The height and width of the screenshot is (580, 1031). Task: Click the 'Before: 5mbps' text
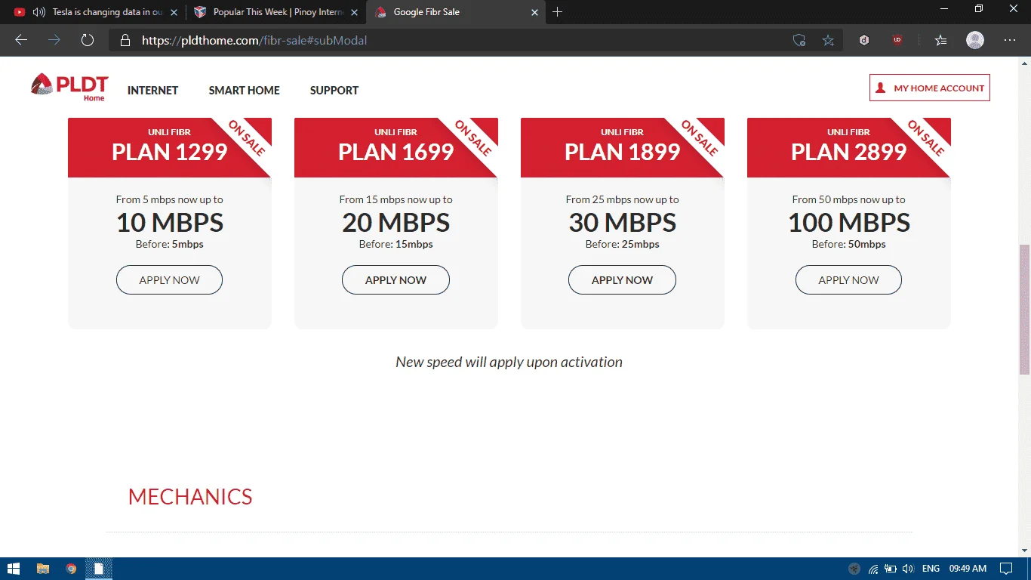coord(170,245)
